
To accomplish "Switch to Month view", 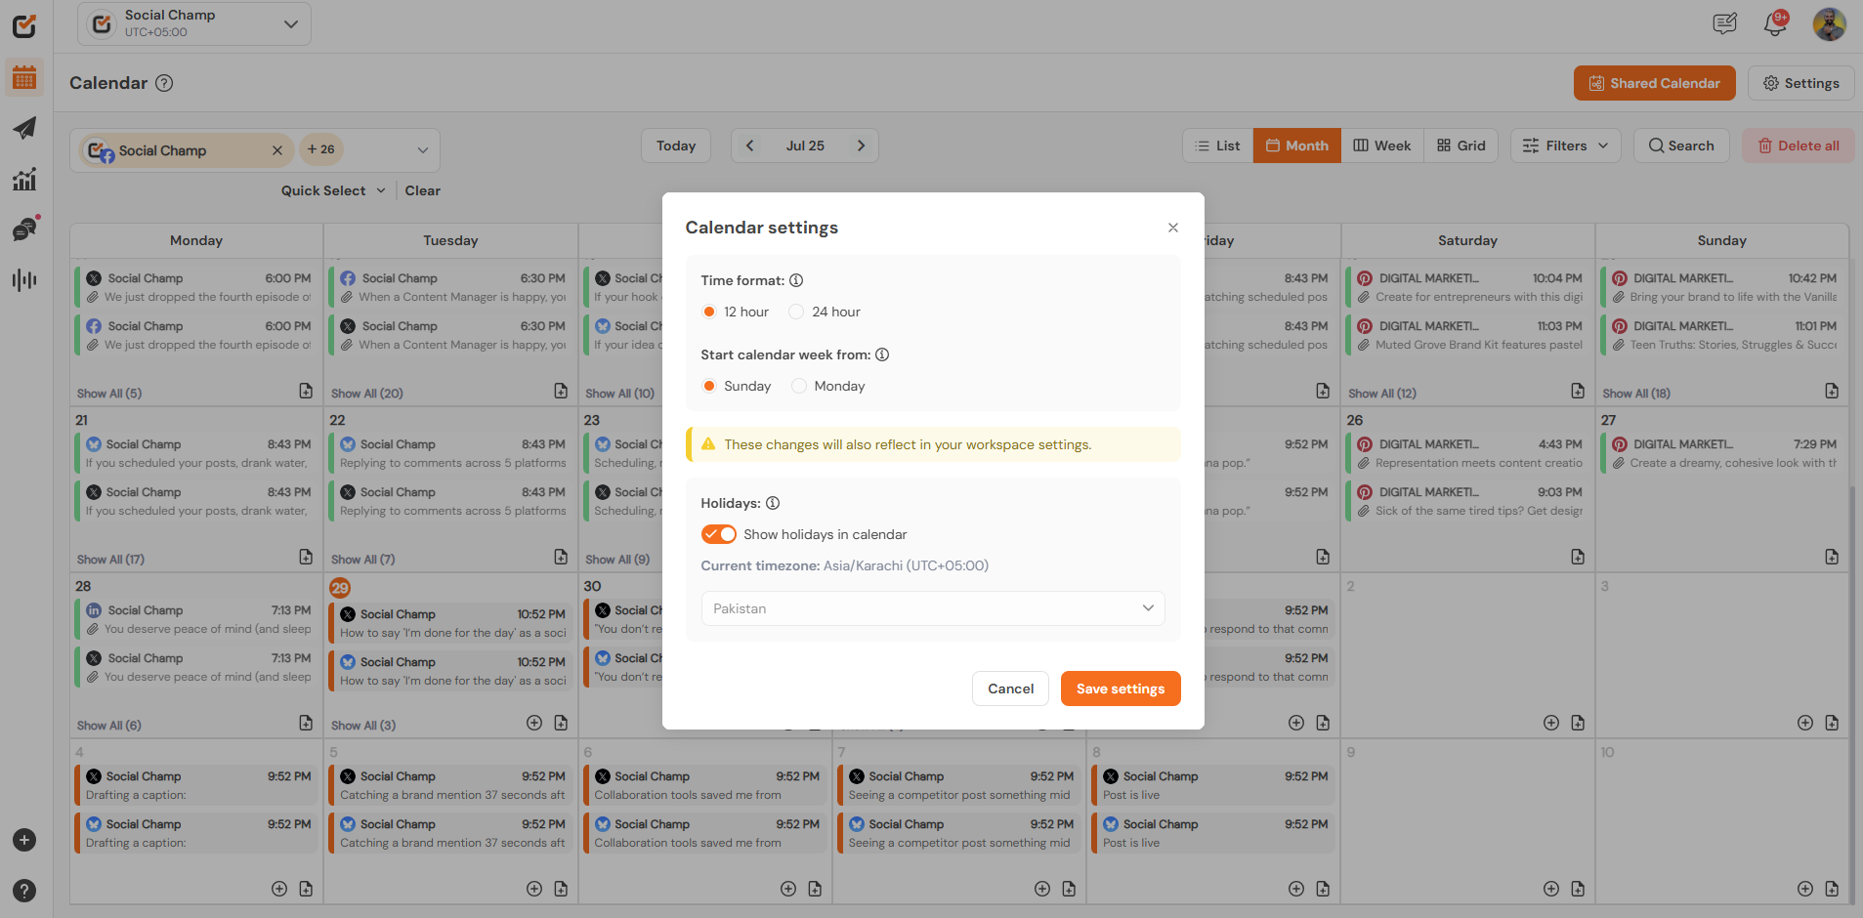I will [1296, 146].
